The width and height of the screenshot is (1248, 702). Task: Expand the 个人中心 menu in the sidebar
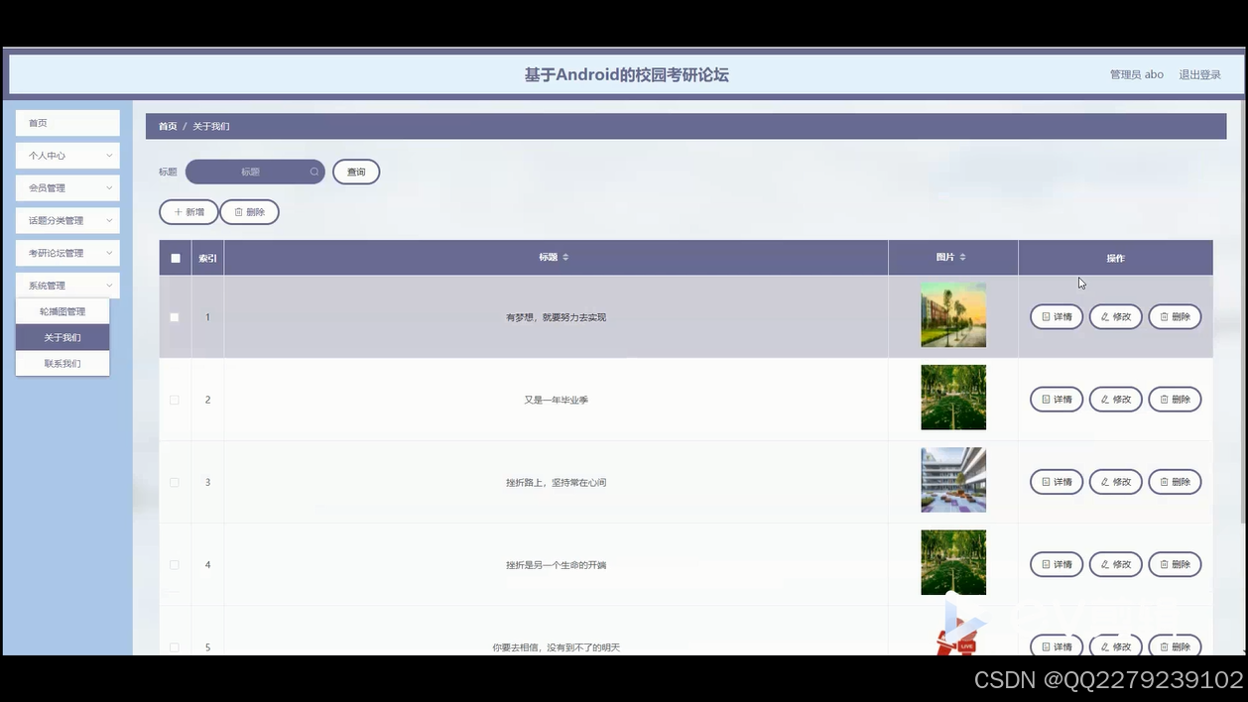pos(66,155)
